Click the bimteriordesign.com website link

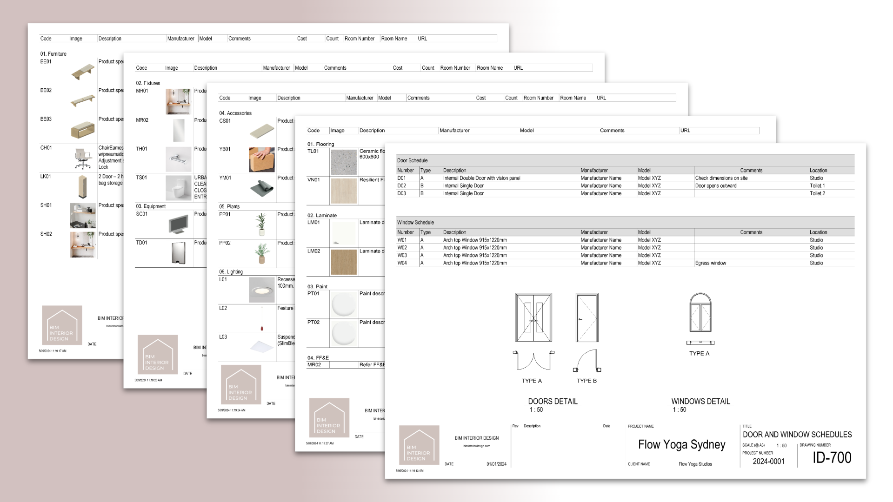pyautogui.click(x=477, y=446)
